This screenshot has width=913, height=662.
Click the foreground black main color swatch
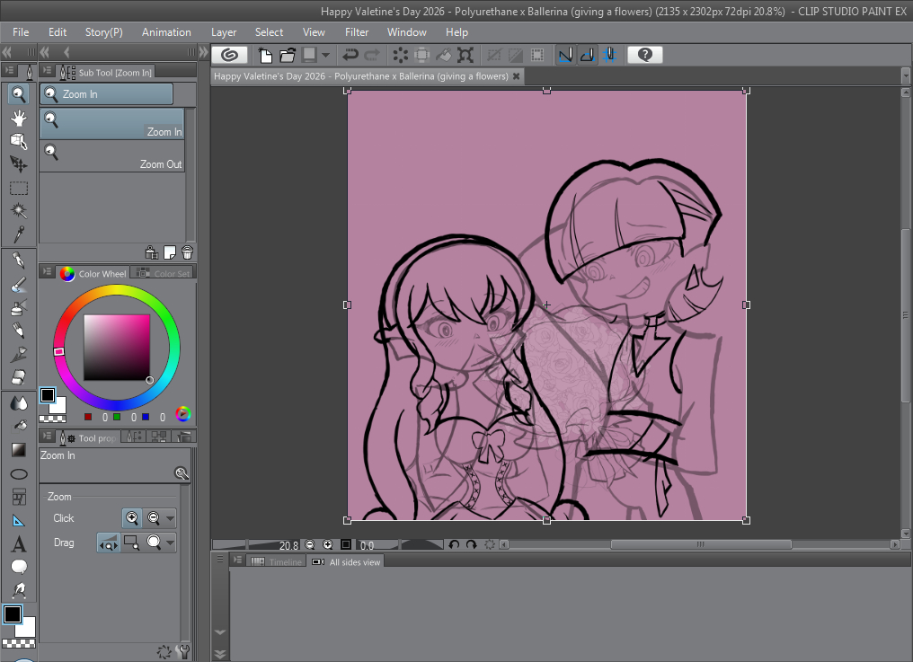click(x=13, y=614)
